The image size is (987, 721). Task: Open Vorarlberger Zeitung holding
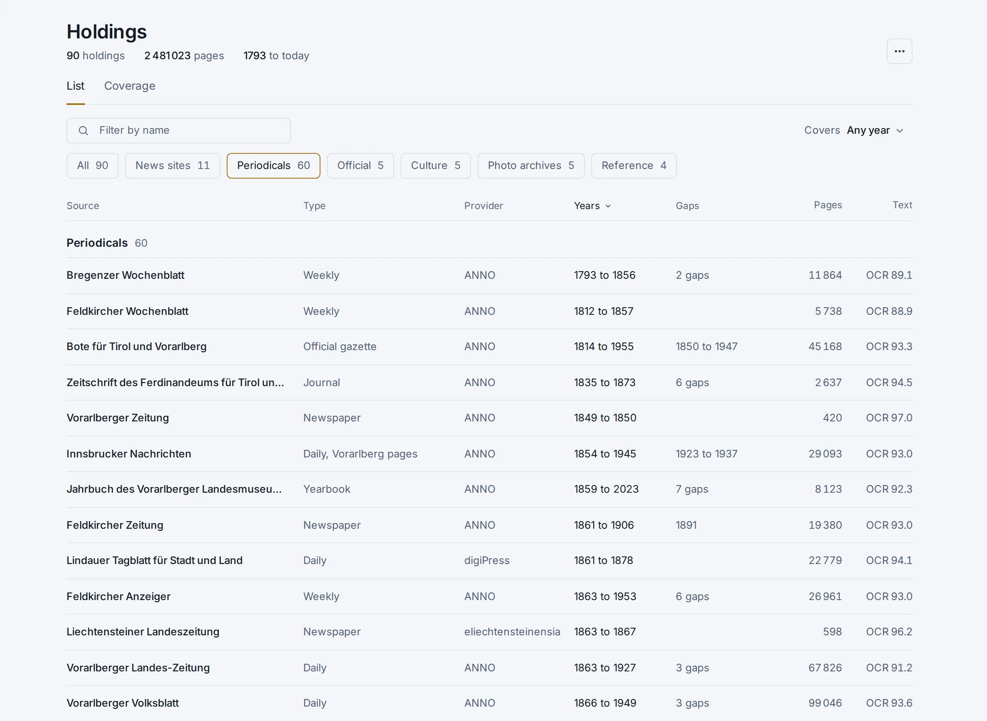489,418
